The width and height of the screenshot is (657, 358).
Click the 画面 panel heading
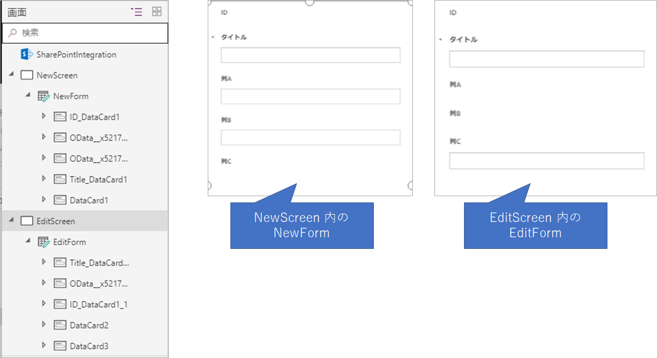click(x=17, y=12)
